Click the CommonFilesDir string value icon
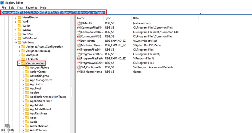Image resolution: width=252 pixels, height=133 pixels. tap(79, 27)
